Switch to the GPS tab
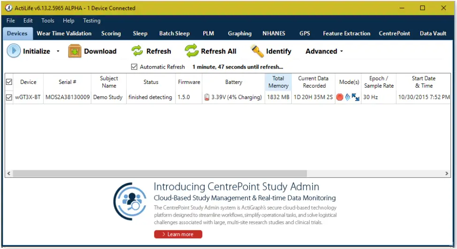The image size is (457, 249). pos(305,33)
